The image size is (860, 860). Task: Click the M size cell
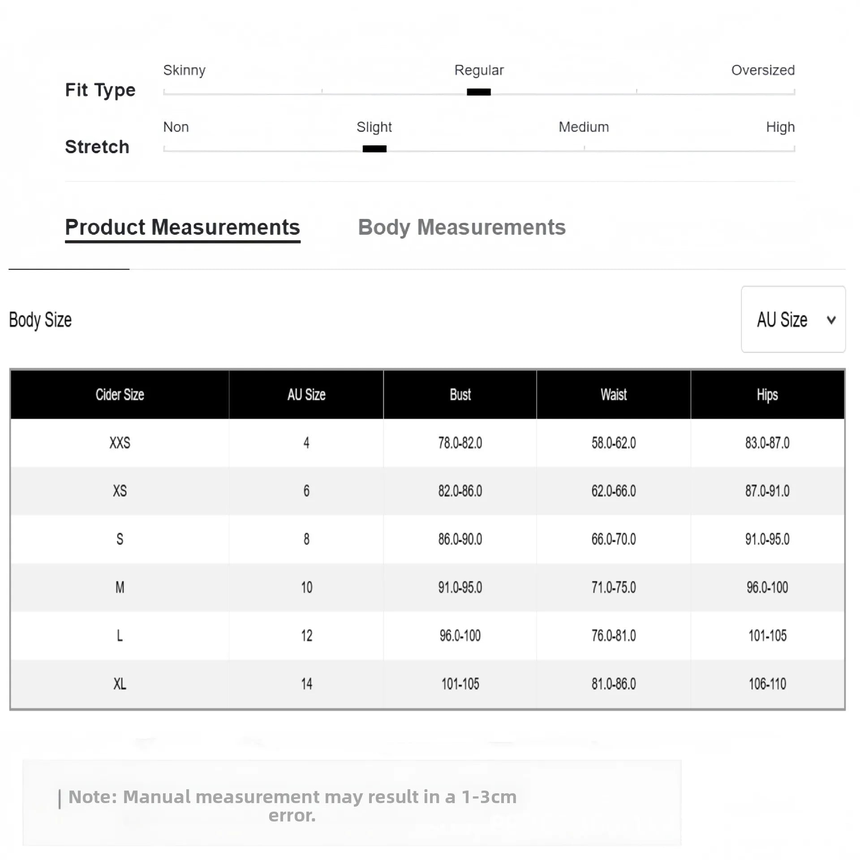[x=120, y=587]
